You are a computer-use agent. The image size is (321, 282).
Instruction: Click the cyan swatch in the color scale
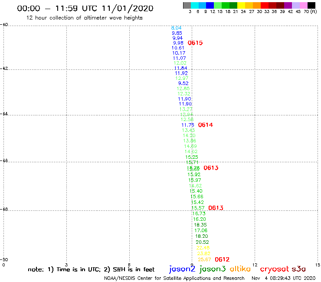[x=195, y=5]
